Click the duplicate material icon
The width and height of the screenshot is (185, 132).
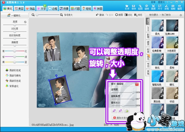(x=127, y=110)
